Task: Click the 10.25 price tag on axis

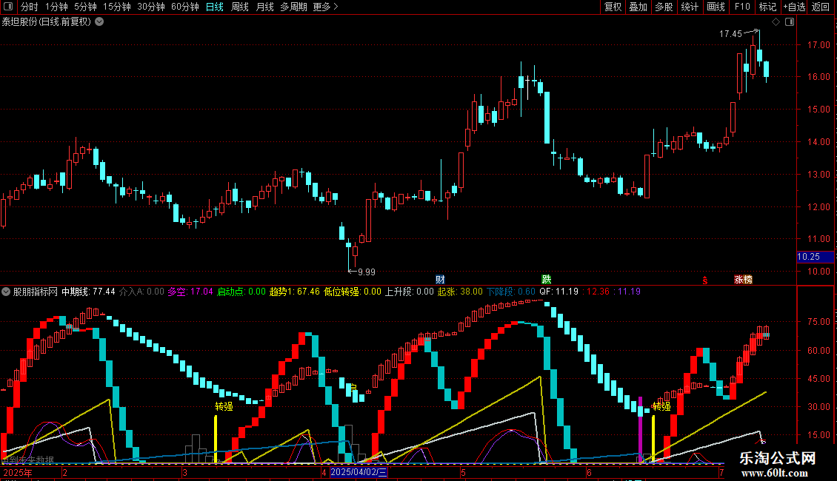Action: [x=815, y=257]
